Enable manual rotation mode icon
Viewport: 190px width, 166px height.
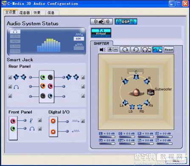point(147,50)
